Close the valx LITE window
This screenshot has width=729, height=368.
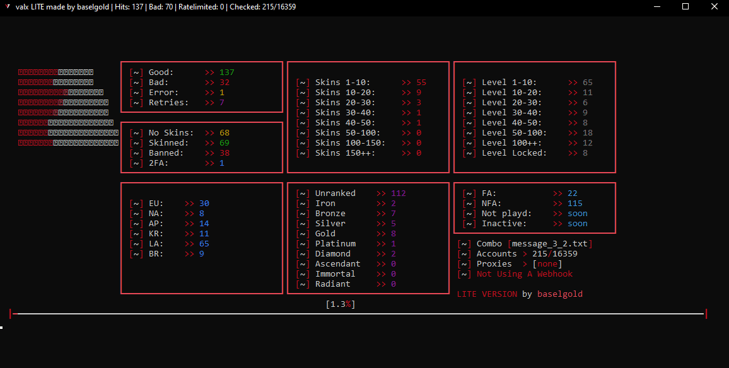coord(714,7)
